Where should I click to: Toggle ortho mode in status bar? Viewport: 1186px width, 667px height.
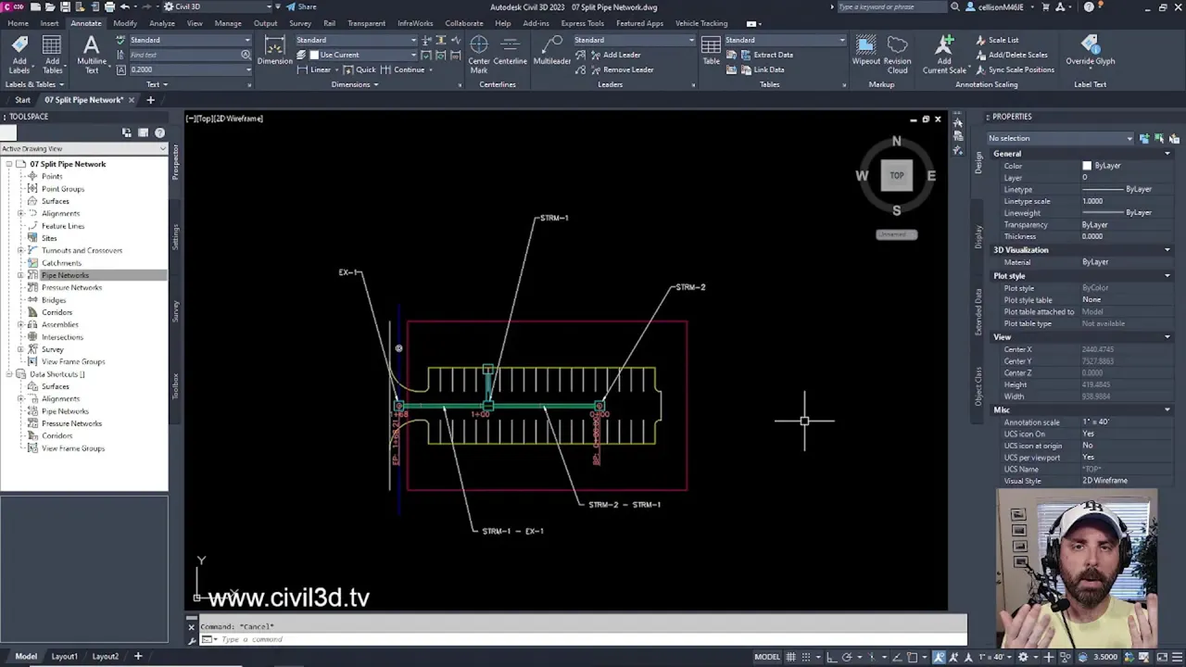point(831,657)
